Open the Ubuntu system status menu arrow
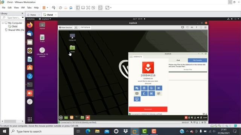Viewport: 241px width, 135px height. pos(238,19)
